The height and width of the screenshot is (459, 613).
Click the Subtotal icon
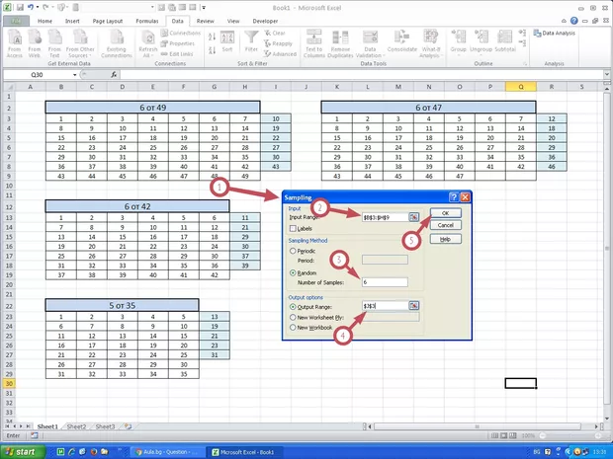coord(505,41)
